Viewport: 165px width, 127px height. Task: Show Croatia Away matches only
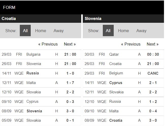[x=59, y=31]
